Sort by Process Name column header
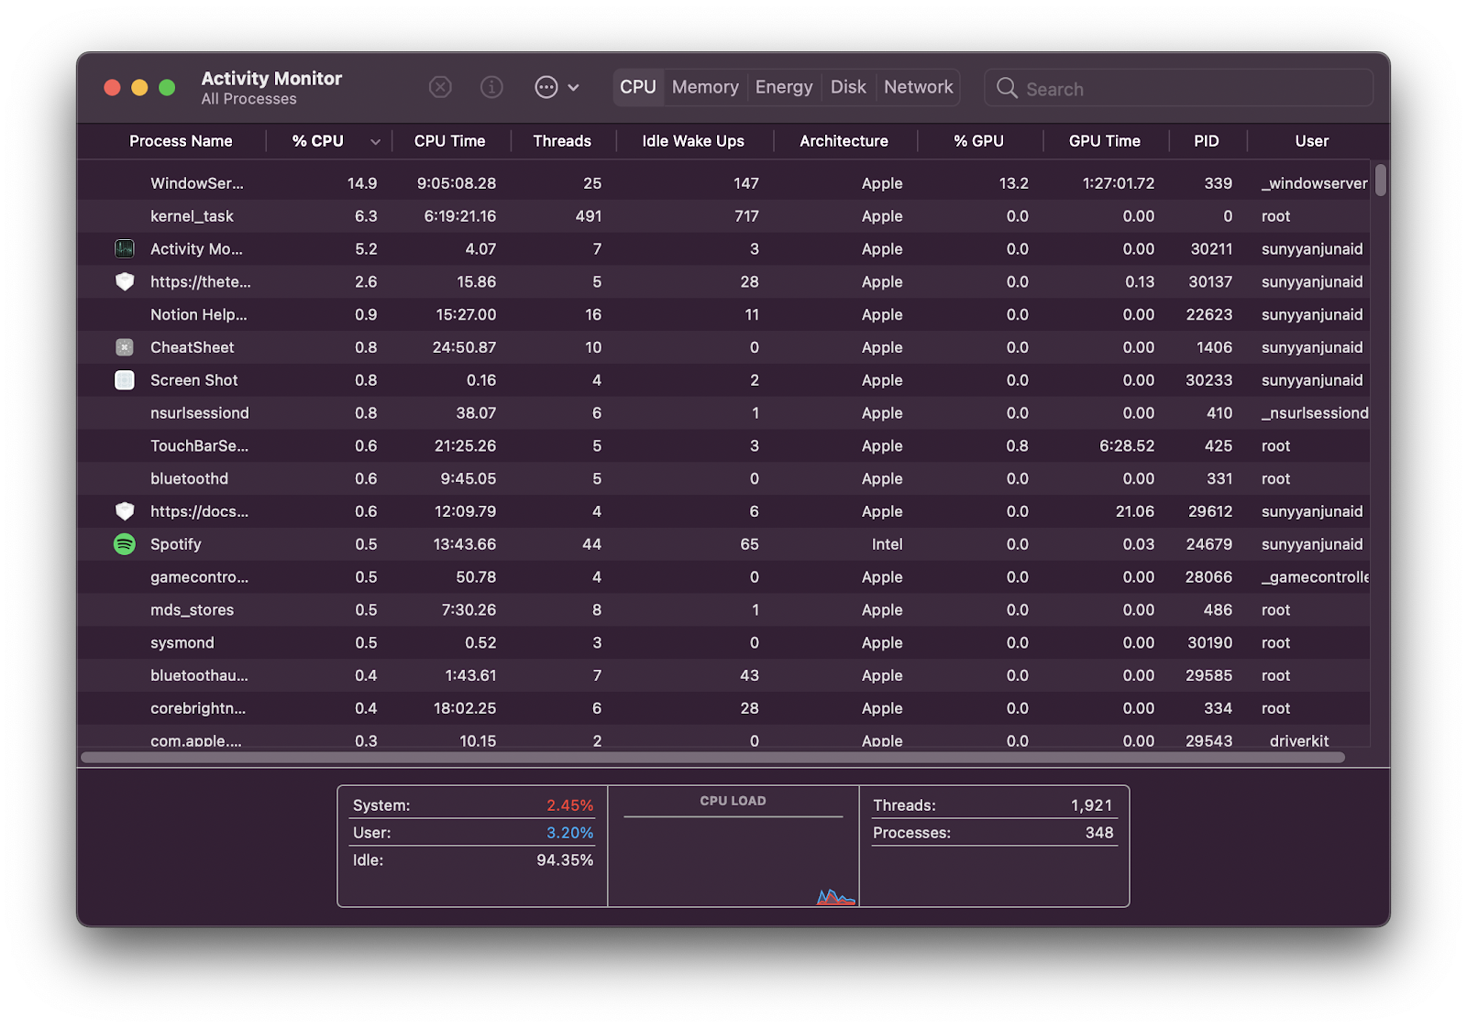 tap(181, 141)
